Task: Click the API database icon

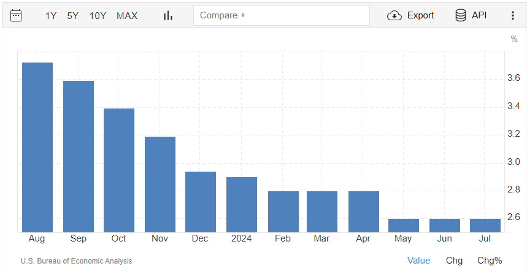Action: coord(461,15)
